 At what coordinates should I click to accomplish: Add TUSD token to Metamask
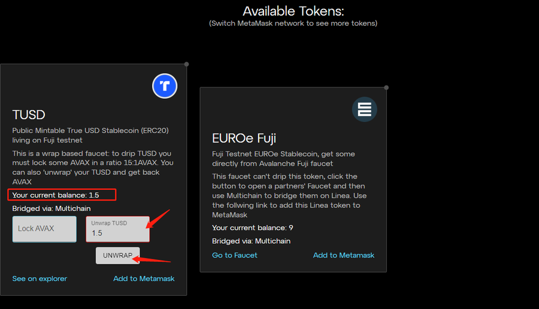click(144, 278)
